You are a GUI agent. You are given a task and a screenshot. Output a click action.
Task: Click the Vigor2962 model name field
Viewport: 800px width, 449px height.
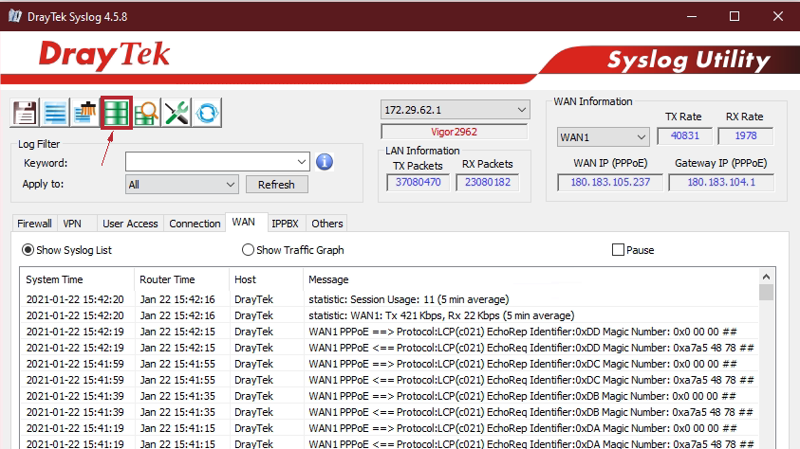click(454, 132)
